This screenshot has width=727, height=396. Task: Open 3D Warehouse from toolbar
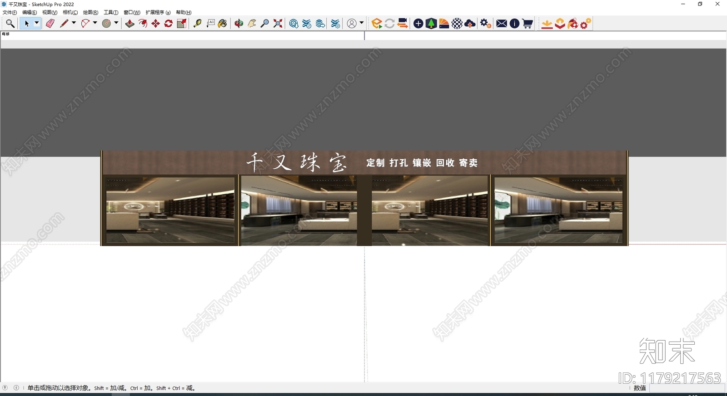[294, 24]
